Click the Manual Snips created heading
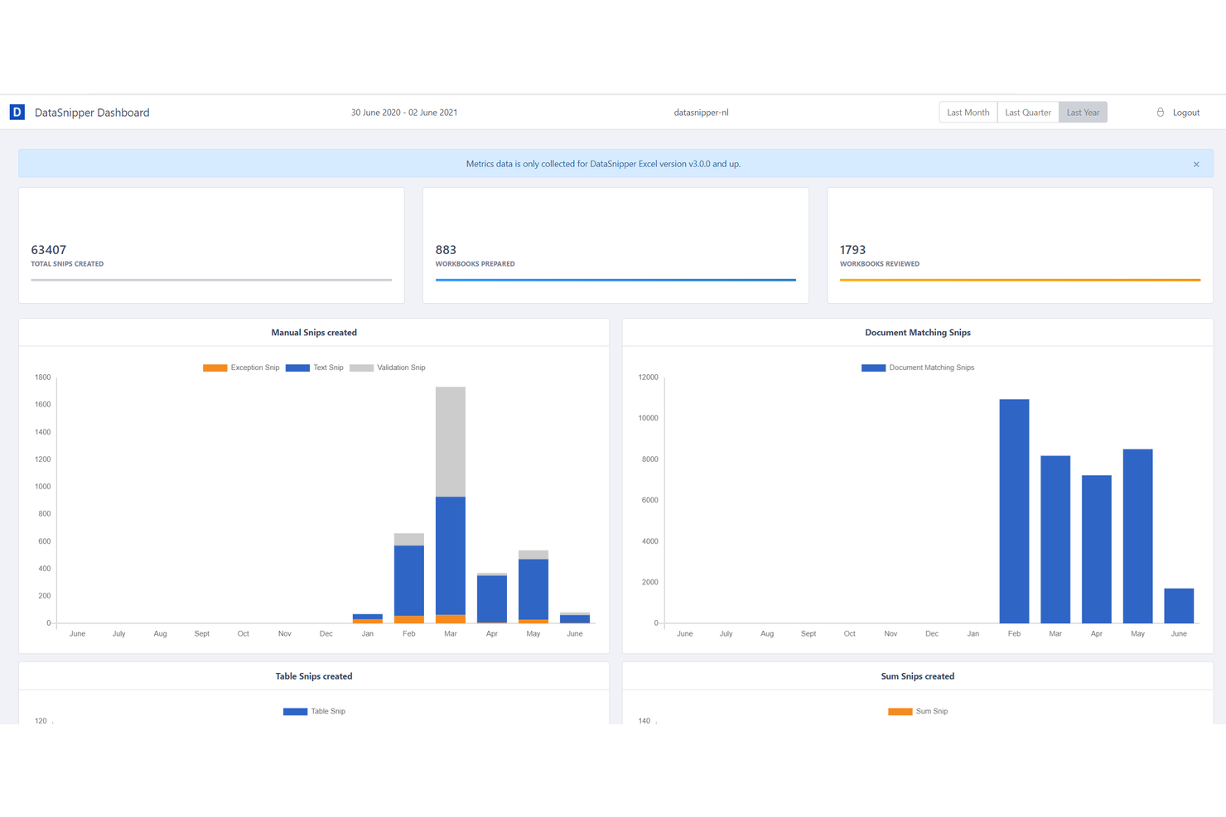This screenshot has height=817, width=1226. [x=314, y=333]
